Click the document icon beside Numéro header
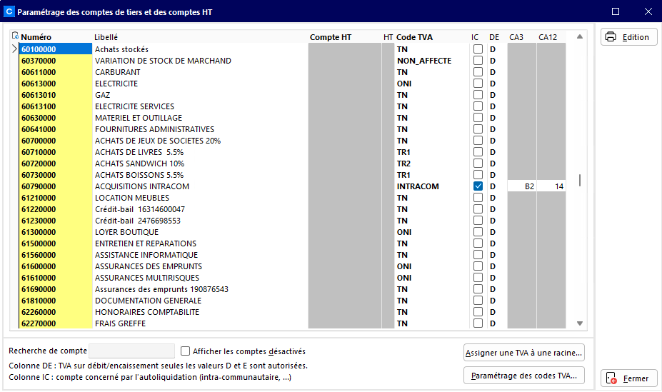 coord(15,36)
